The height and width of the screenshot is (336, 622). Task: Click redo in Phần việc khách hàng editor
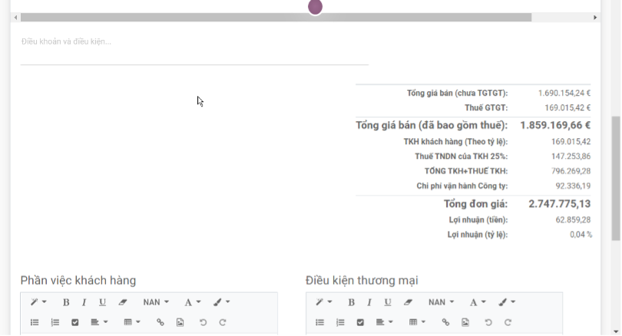(223, 322)
